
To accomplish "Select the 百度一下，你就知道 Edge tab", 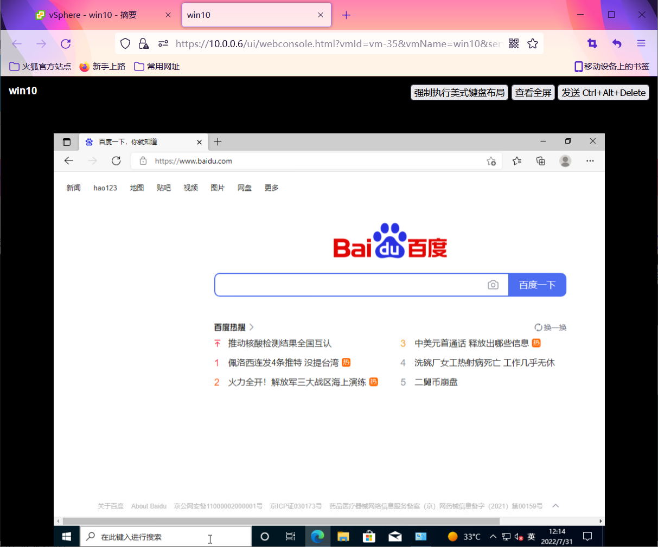I will pos(144,142).
